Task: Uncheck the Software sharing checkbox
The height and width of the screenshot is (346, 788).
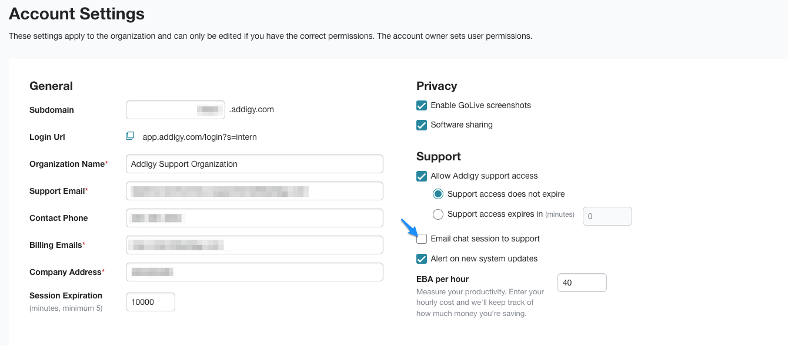Action: pyautogui.click(x=422, y=125)
